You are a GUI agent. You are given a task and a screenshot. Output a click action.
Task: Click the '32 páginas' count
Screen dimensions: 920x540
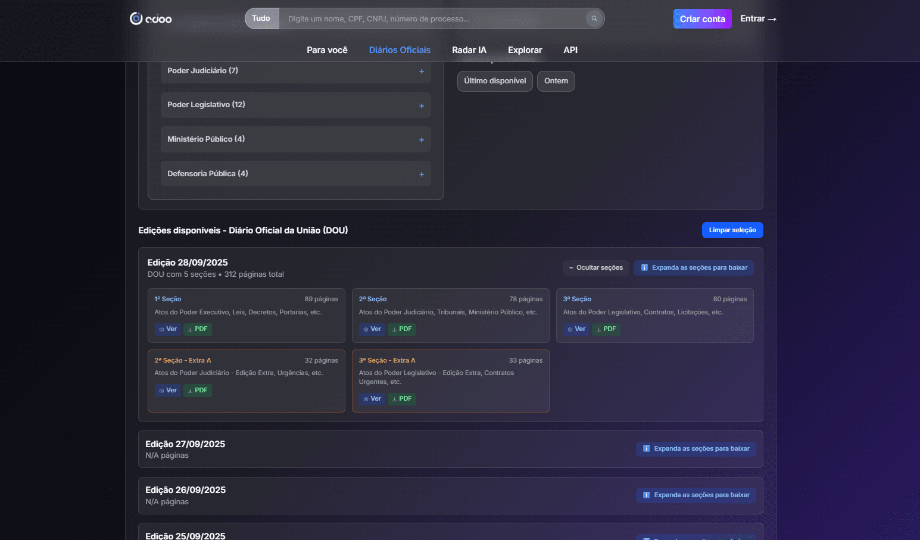click(x=322, y=361)
